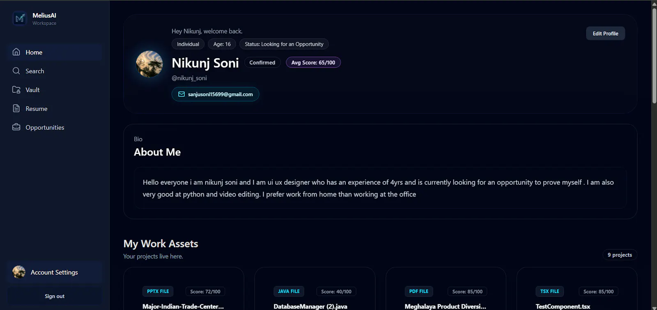Screen dimensions: 657x310
Task: Click the PPTX FILE tag
Action: 158,291
